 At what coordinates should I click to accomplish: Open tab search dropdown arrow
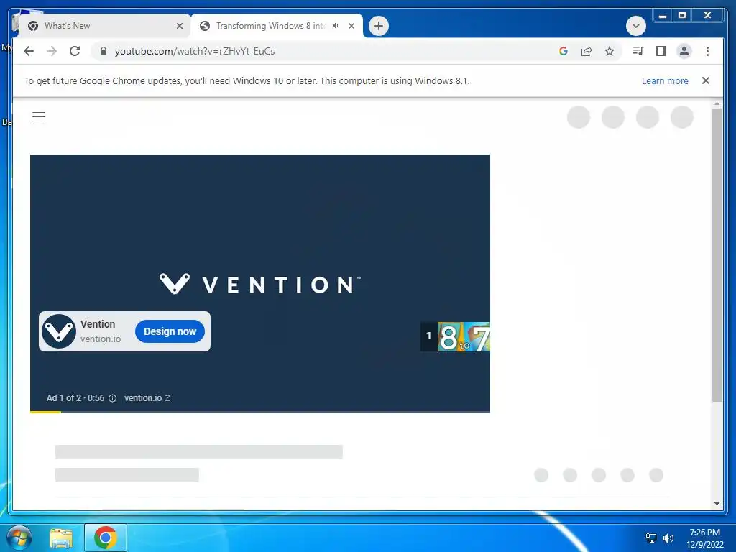pos(636,26)
